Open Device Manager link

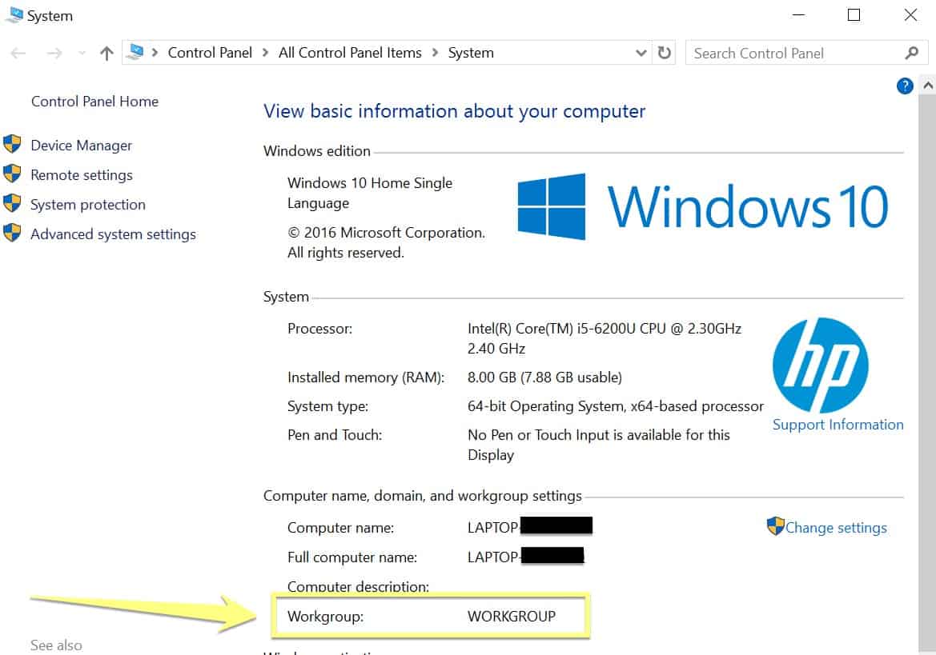(81, 146)
